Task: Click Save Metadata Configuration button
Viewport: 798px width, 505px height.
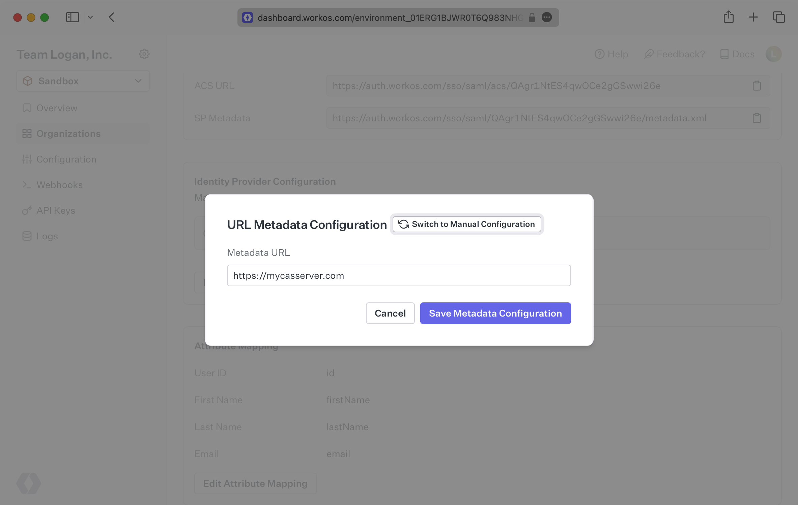Action: (495, 313)
